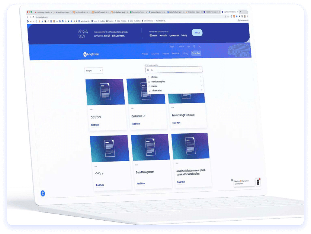Click Read More under Customers LP
This screenshot has height=234, width=311.
pyautogui.click(x=136, y=124)
